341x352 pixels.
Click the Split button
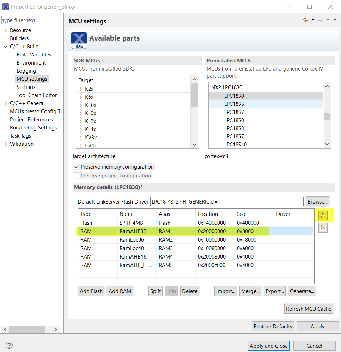[156, 291]
